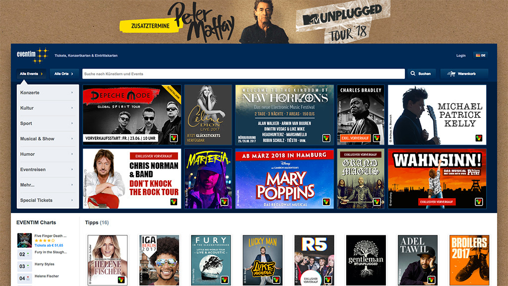This screenshot has width=508, height=286.
Task: Expand the Konzerte category arrow
Action: (72, 93)
